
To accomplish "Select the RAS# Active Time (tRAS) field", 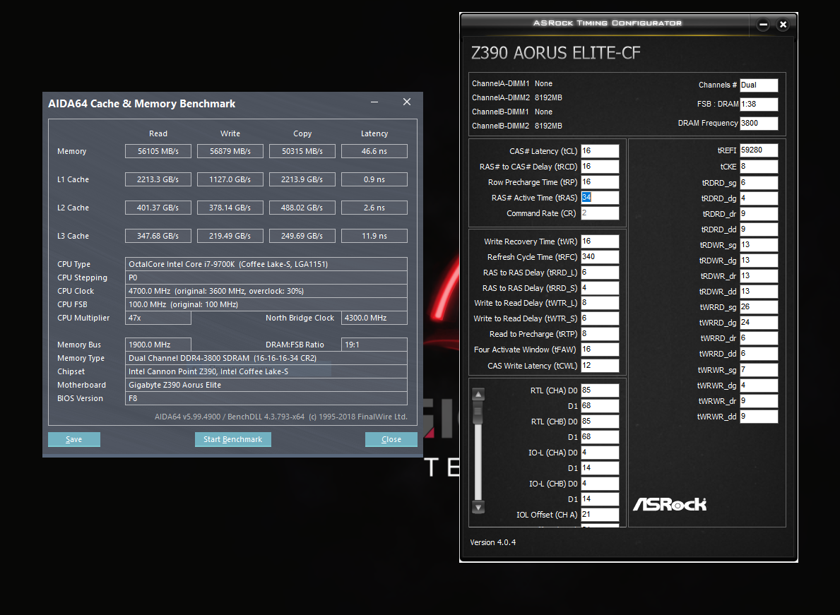I will pos(600,198).
